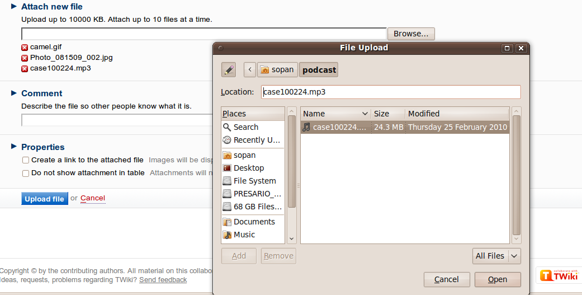Image resolution: width=582 pixels, height=295 pixels.
Task: Collapse the Comment section triangle
Action: [x=14, y=93]
